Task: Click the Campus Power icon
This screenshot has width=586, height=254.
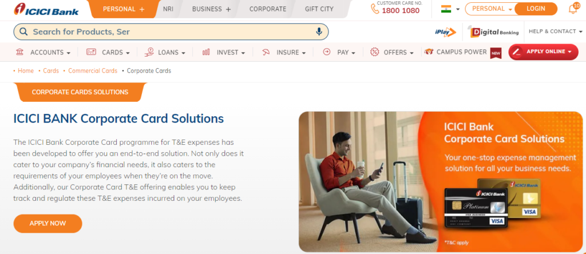Action: tap(429, 52)
